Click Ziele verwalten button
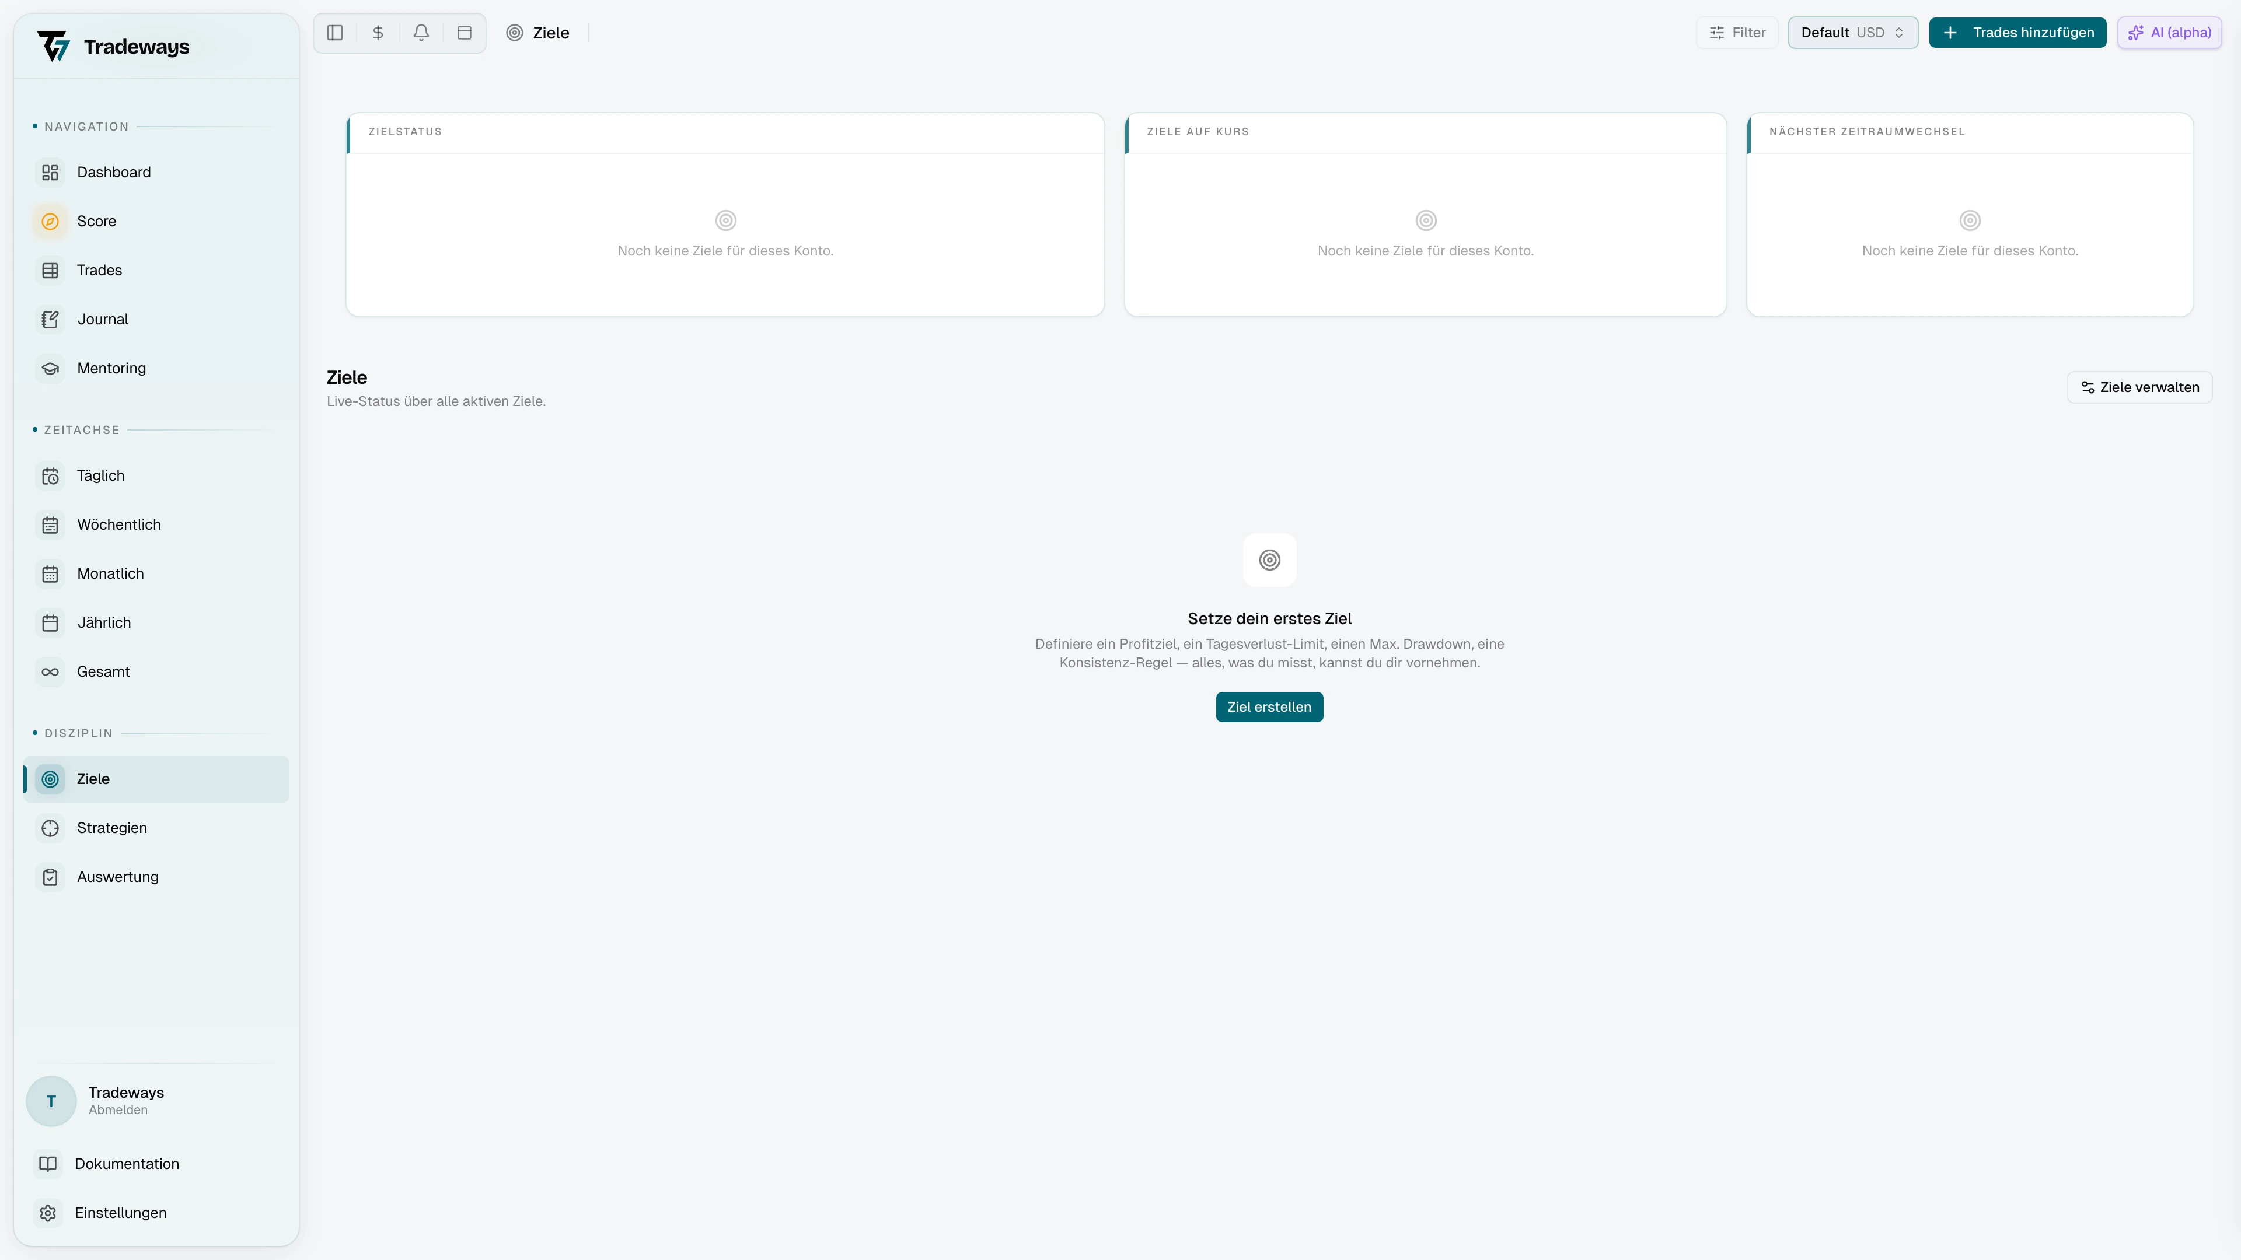Screen dimensions: 2241x1260 pos(2139,388)
